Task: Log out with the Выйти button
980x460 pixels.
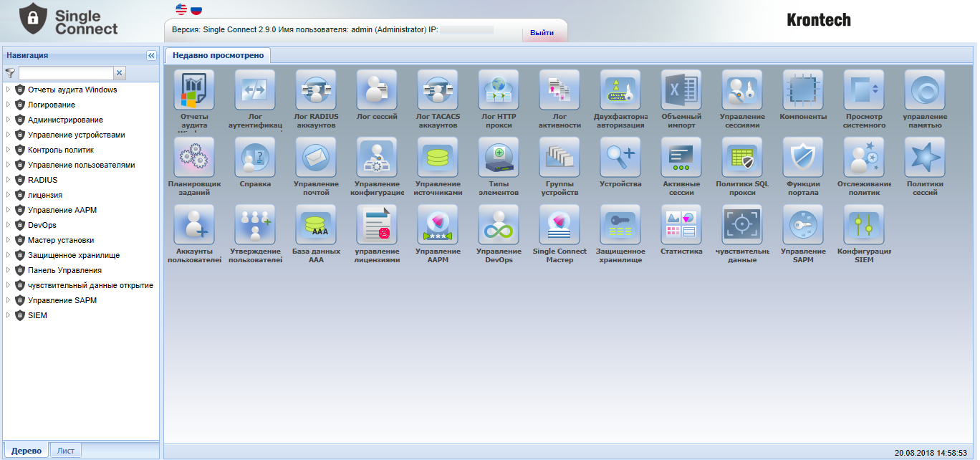Action: 542,33
